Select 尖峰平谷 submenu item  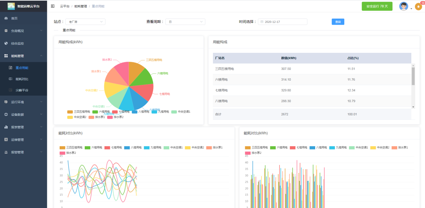tap(22, 90)
